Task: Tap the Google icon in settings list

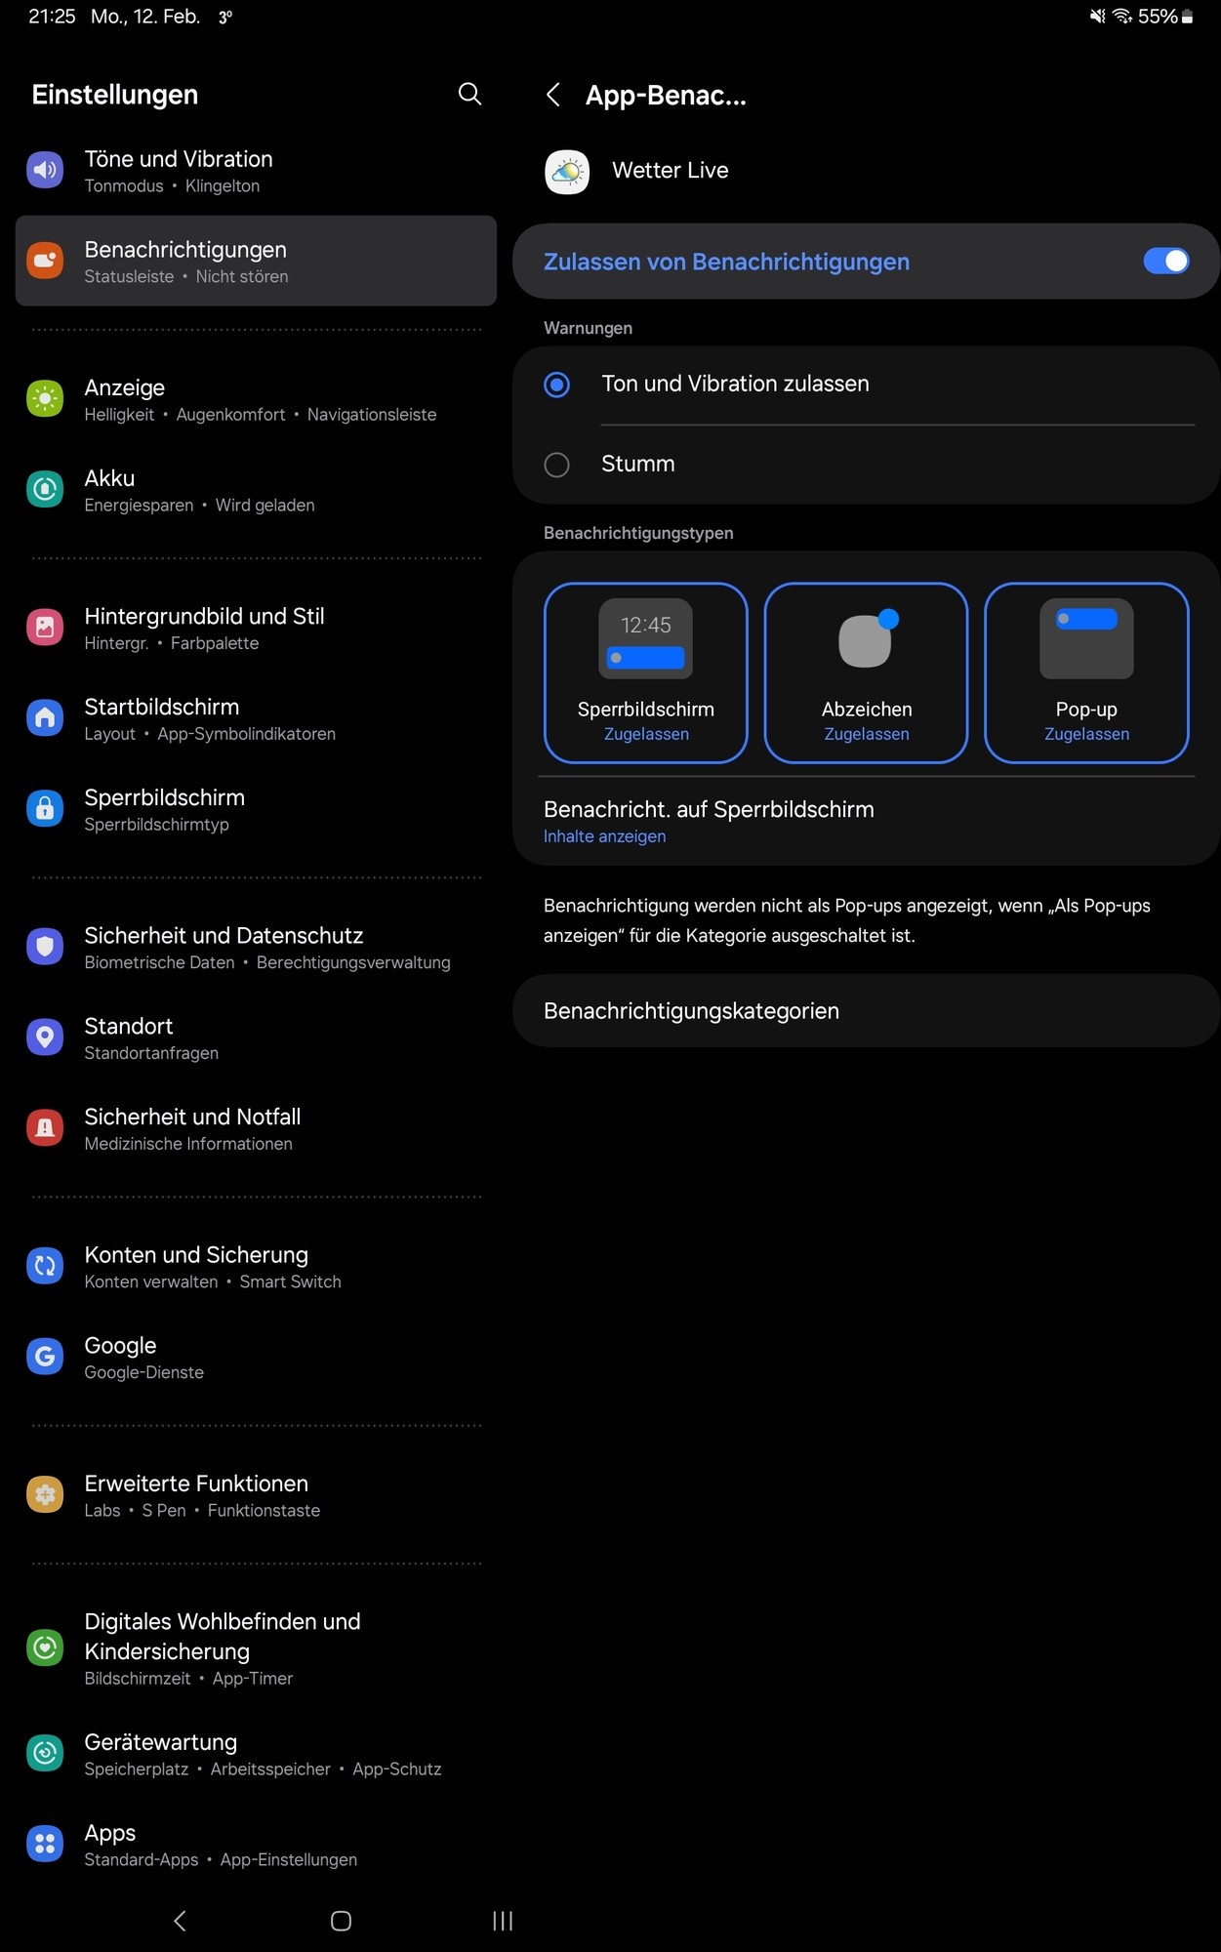Action: pos(45,1357)
